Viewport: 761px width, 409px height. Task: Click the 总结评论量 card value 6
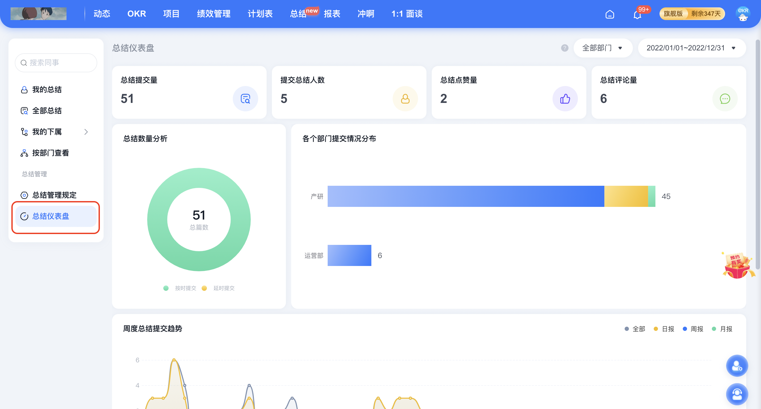click(603, 99)
